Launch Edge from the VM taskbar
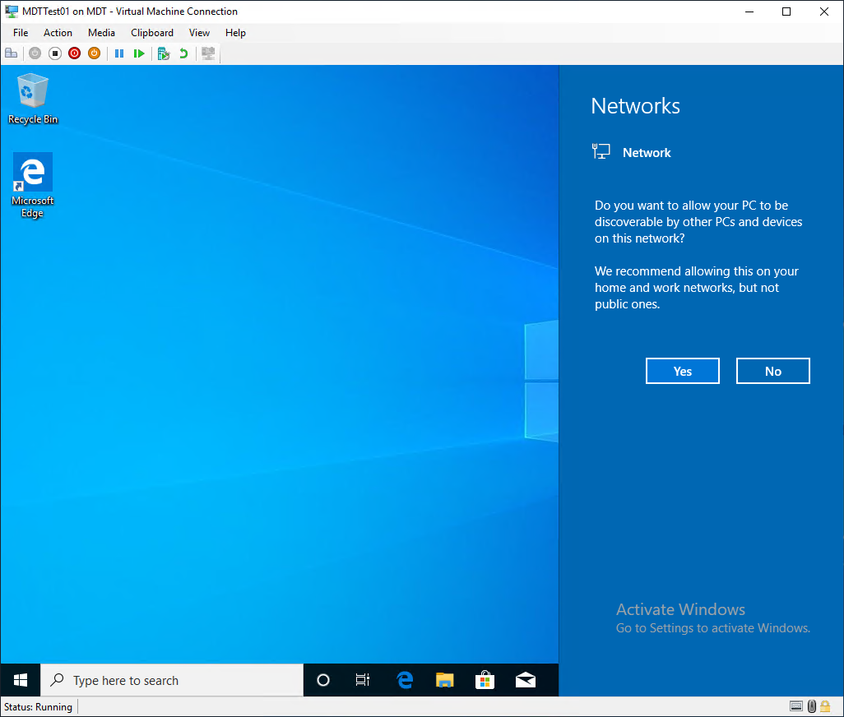Screen dimensions: 844x717 click(405, 680)
